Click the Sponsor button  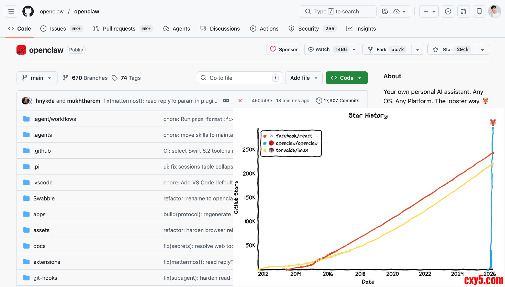284,49
